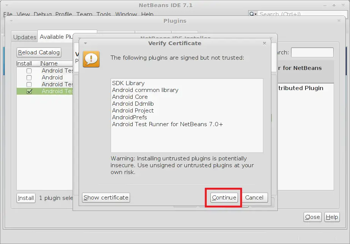The image size is (350, 244).
Task: Open NetBeans IDE window menu arrow
Action: 7,5
